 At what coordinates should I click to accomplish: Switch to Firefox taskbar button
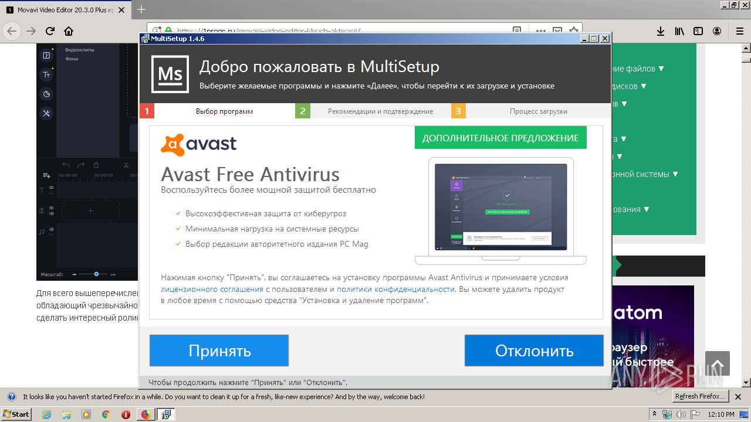point(146,414)
